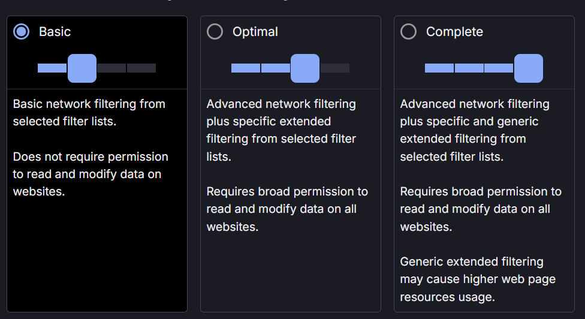Click the leftmost segment of the Complete slider
Screen dimensions: 585x319
coord(439,68)
